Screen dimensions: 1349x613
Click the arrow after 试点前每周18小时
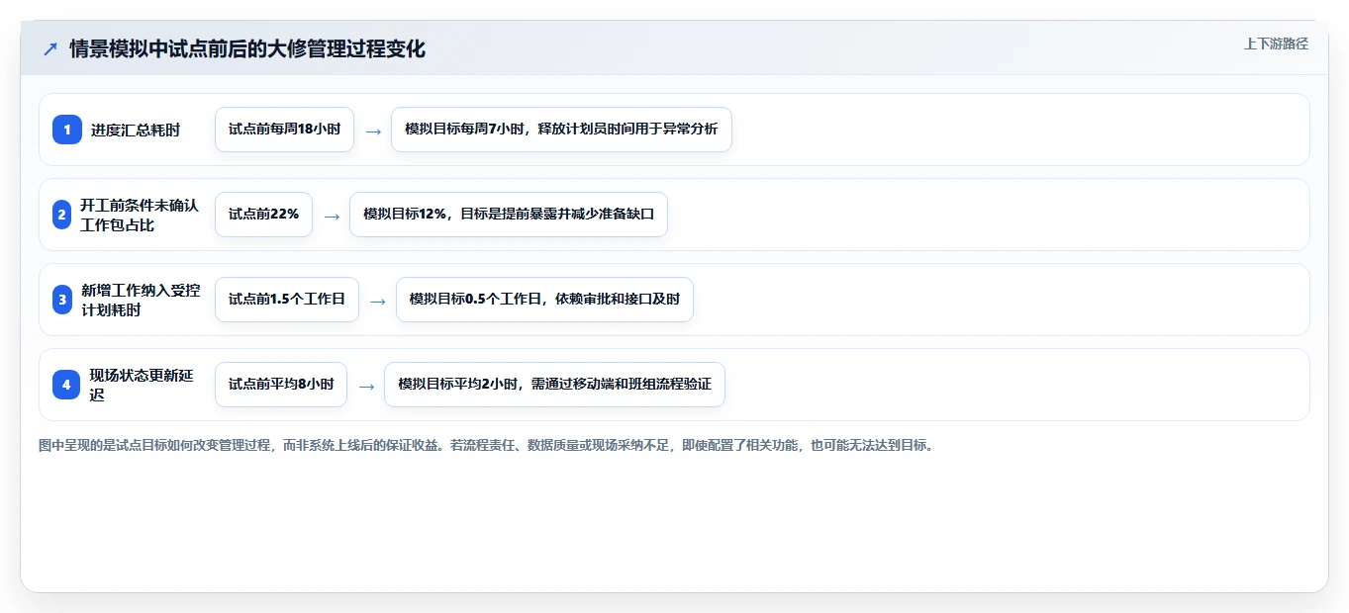point(372,131)
